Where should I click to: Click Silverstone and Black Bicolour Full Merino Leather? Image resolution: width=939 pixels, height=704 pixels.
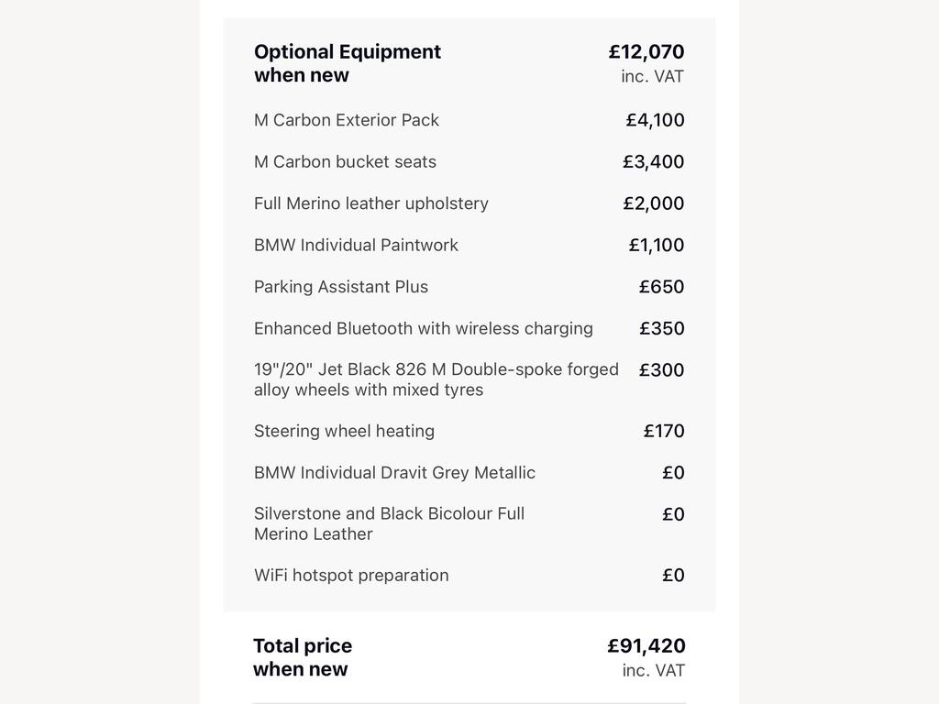coord(389,523)
